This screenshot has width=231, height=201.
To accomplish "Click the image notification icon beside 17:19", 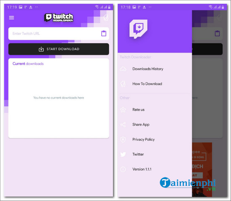I will point(21,7).
